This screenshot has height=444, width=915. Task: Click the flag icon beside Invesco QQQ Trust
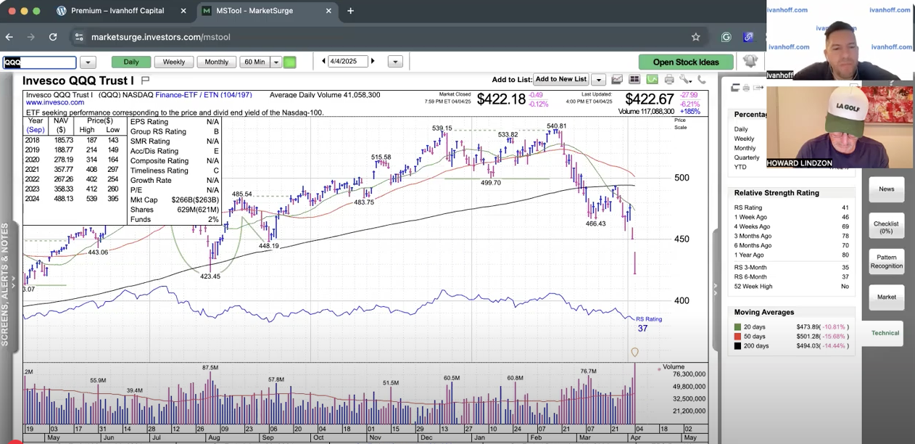[145, 81]
